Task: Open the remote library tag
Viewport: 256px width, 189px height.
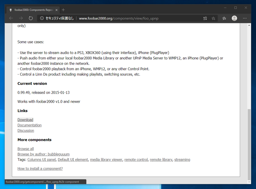Action: tap(161, 160)
